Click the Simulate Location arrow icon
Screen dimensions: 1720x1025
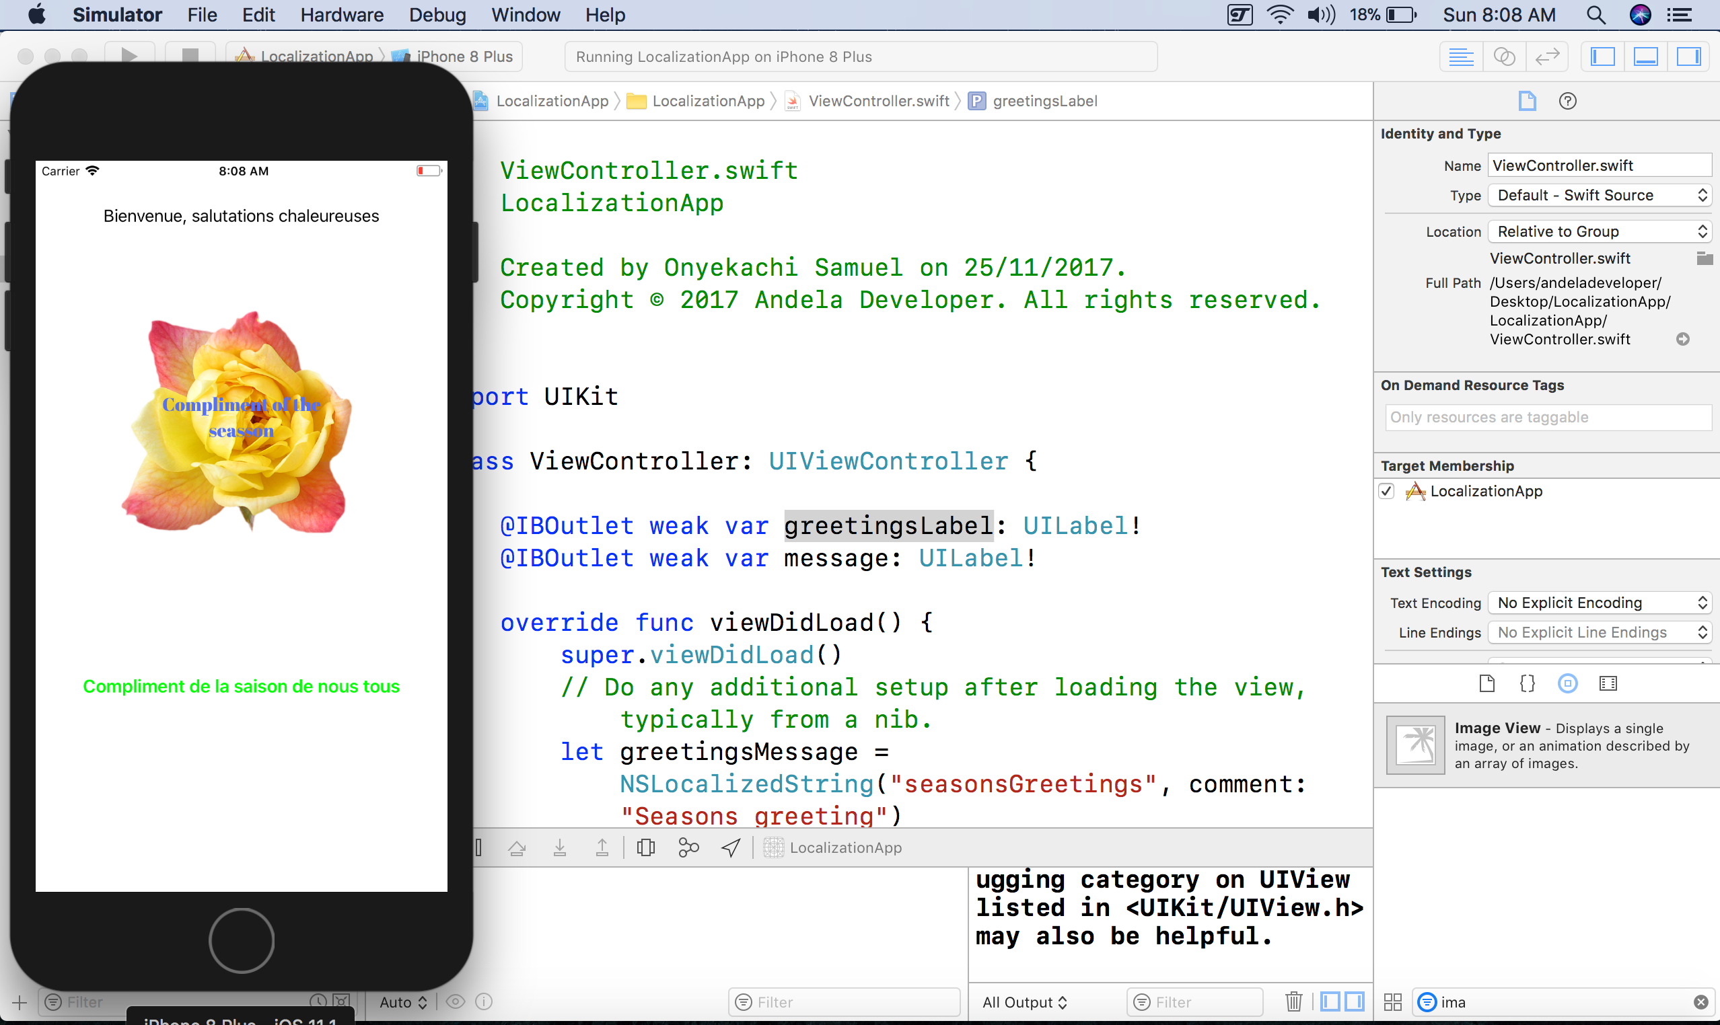point(730,847)
